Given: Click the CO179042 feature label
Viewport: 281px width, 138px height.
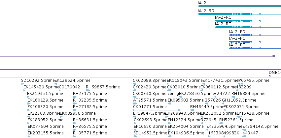Looking at the screenshot, I should click(x=69, y=87).
